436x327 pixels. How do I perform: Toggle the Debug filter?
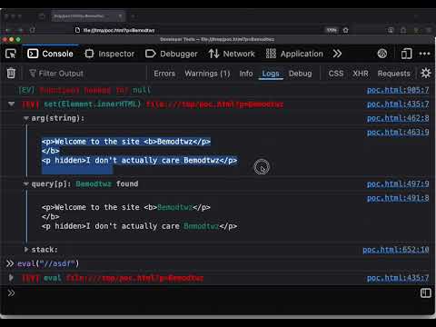pyautogui.click(x=300, y=74)
